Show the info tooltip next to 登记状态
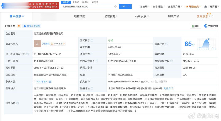 click(x=92, y=40)
